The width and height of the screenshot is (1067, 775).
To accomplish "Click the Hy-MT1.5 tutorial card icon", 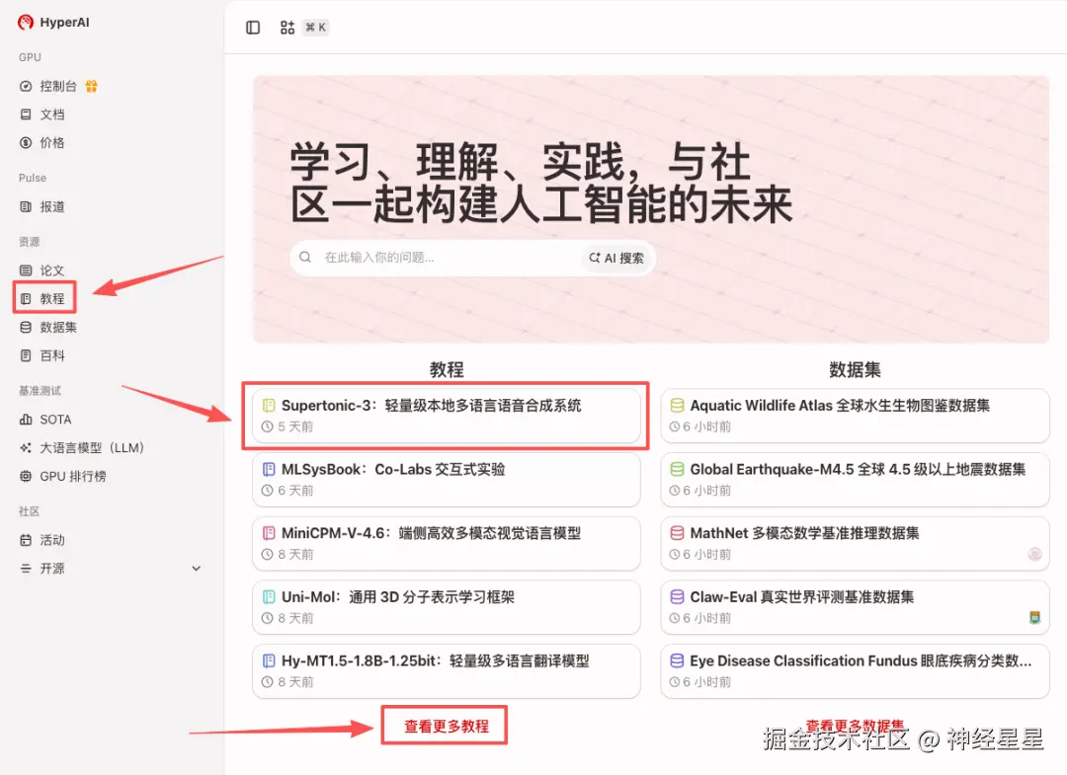I will [x=269, y=661].
